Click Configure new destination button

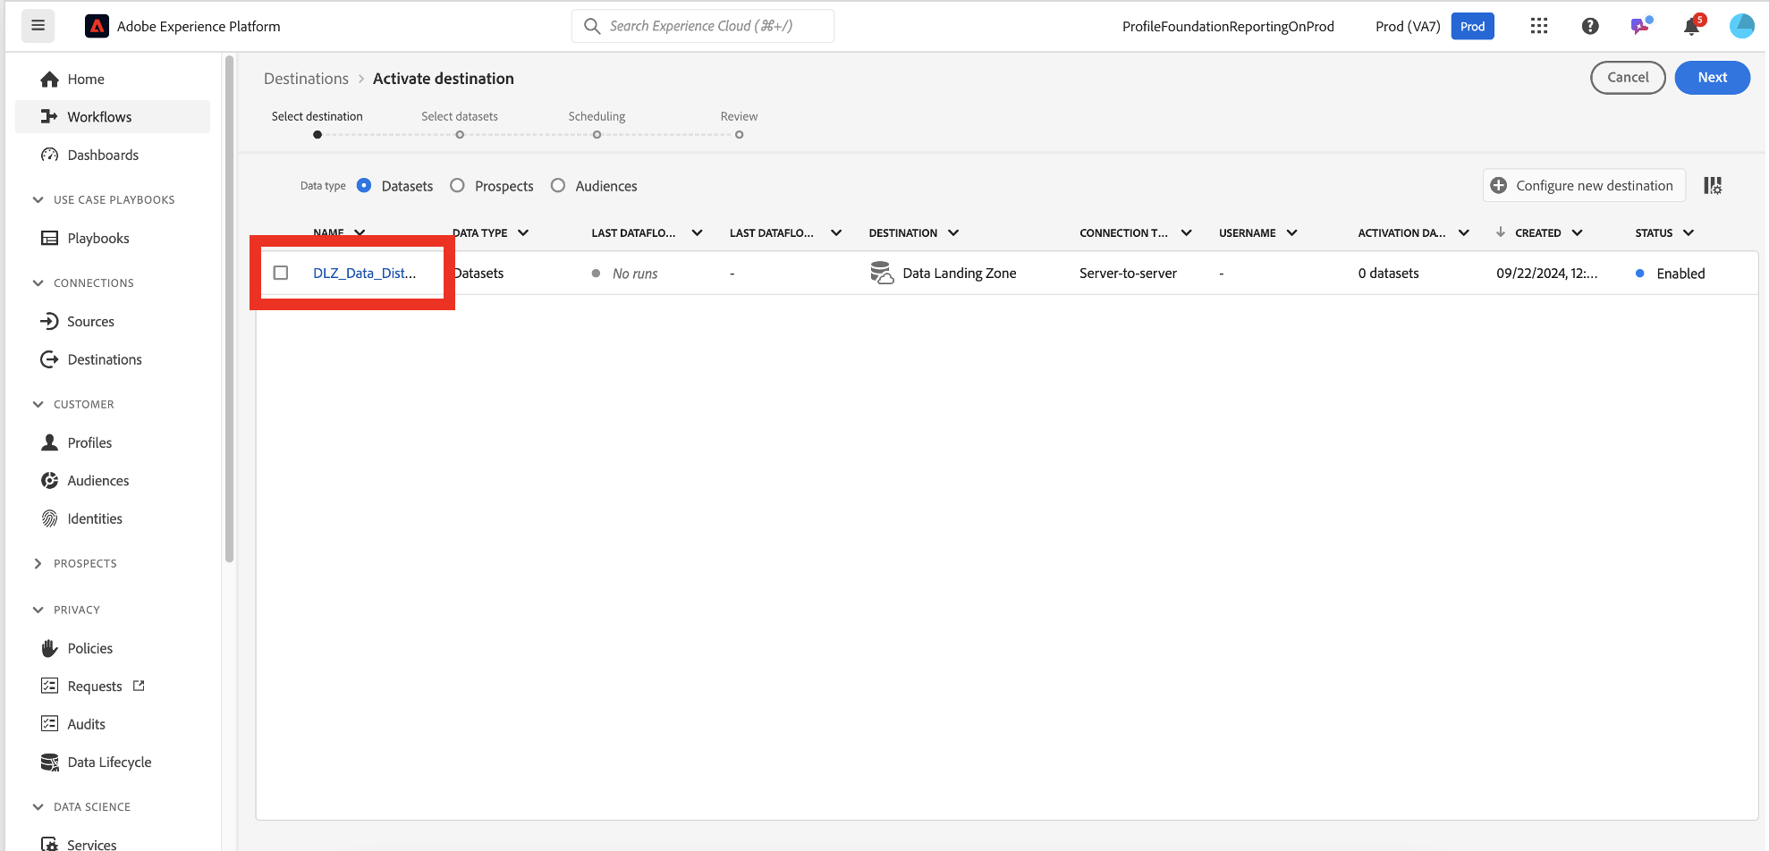point(1584,186)
